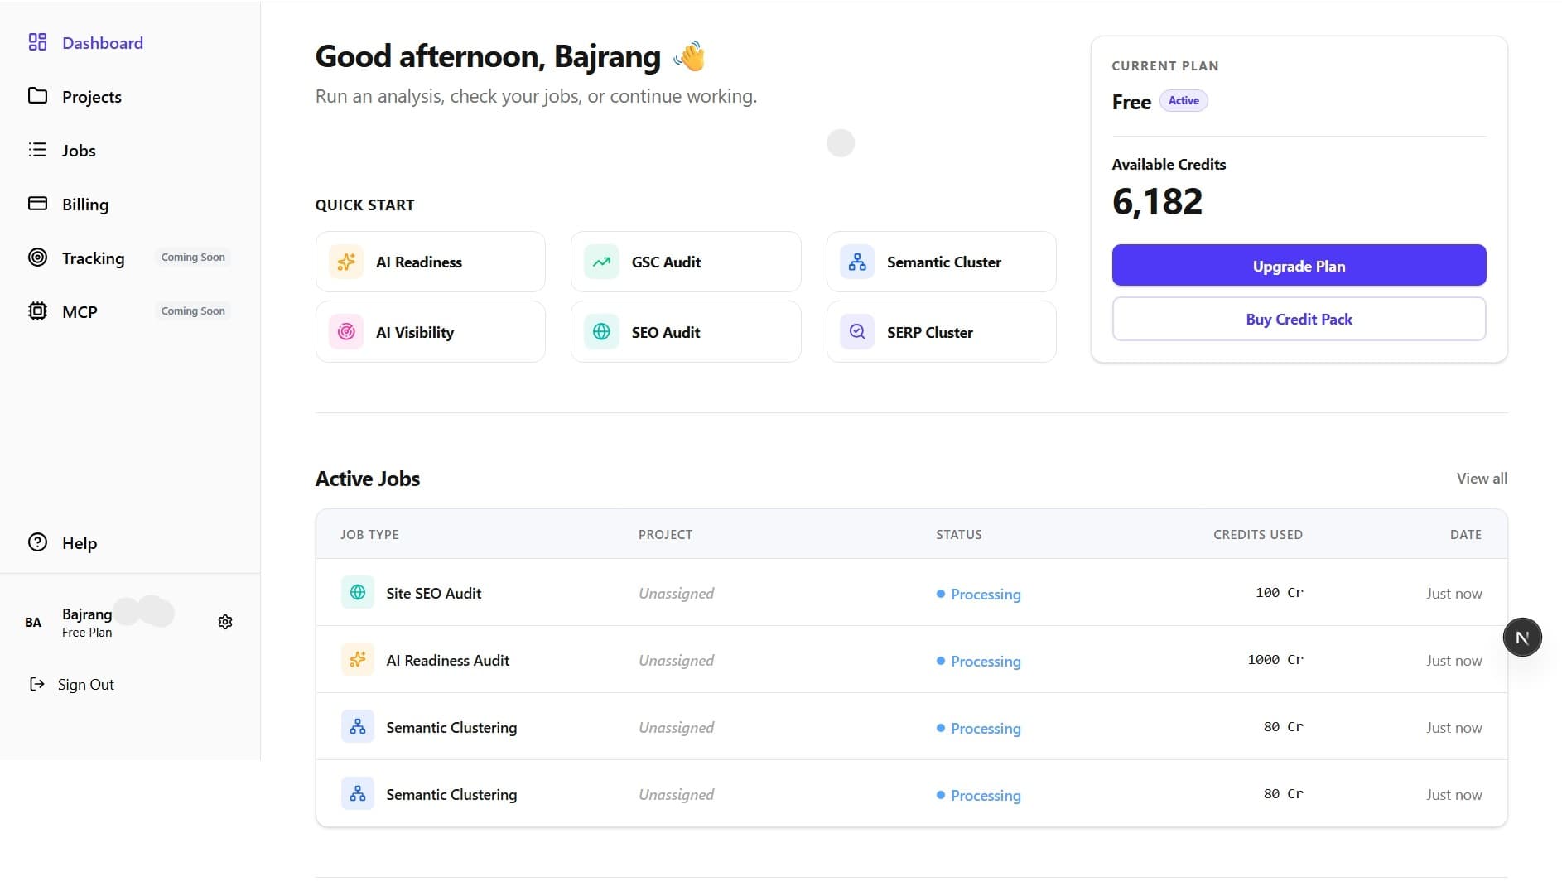1562x886 pixels.
Task: Click the DATE column header
Action: (1466, 534)
